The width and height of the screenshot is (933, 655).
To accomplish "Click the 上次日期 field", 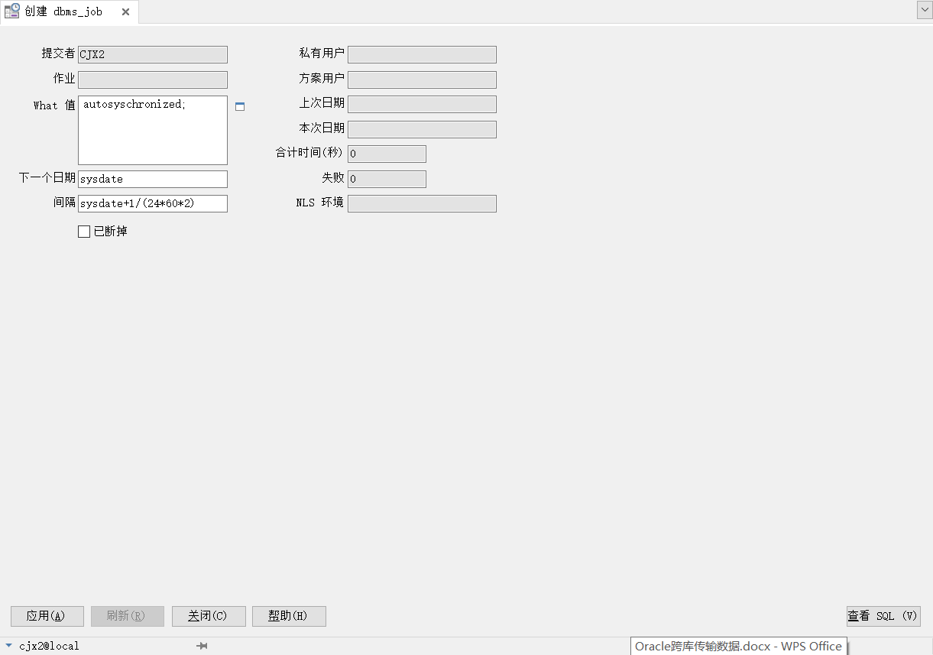I will [422, 104].
